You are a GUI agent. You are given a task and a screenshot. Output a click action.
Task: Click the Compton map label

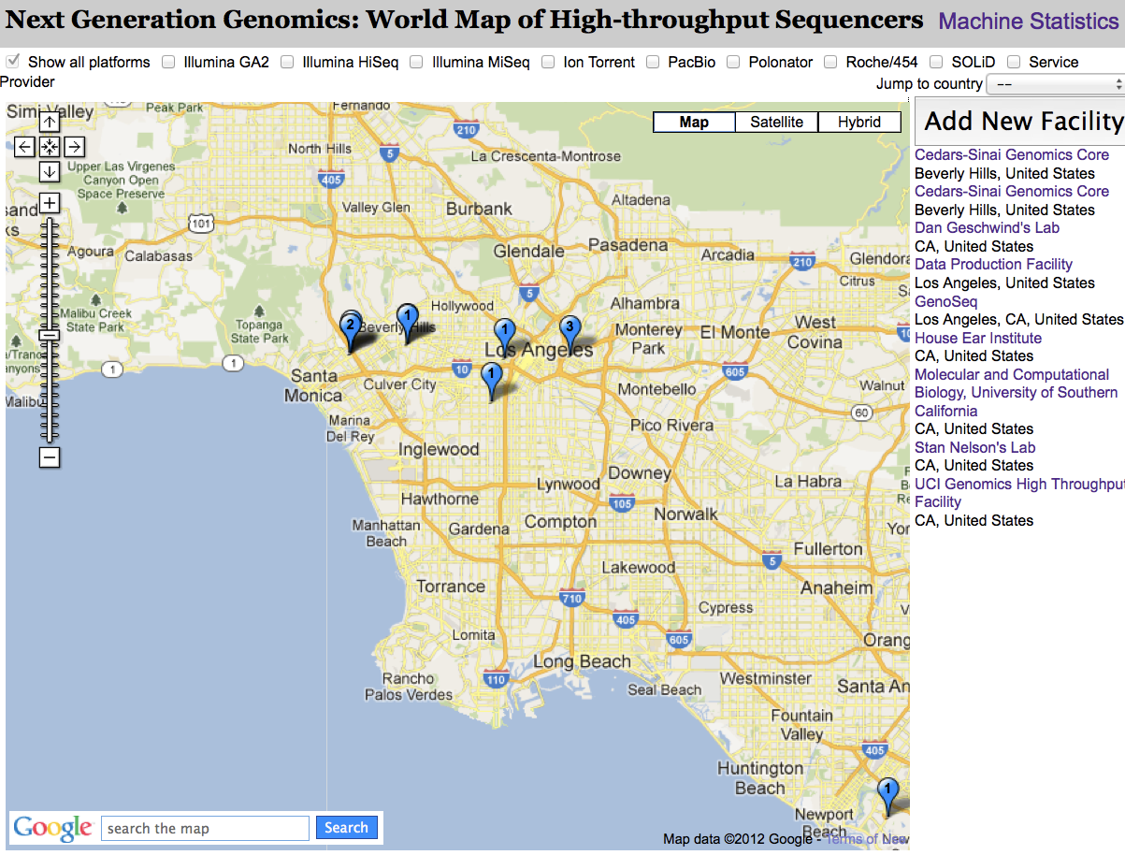point(560,522)
